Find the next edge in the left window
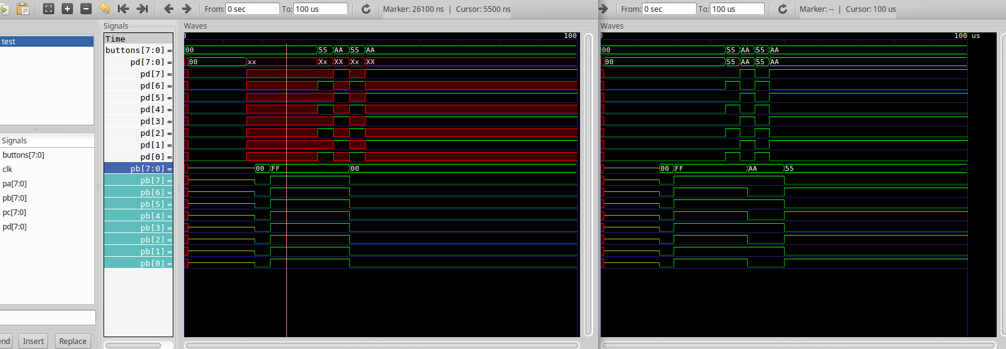 (186, 9)
